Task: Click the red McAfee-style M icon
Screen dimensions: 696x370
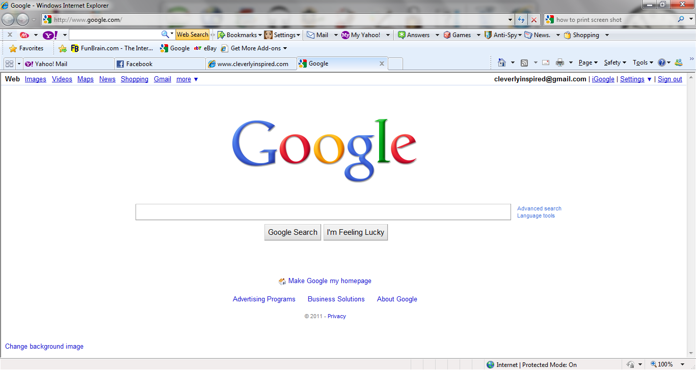Action: 24,35
